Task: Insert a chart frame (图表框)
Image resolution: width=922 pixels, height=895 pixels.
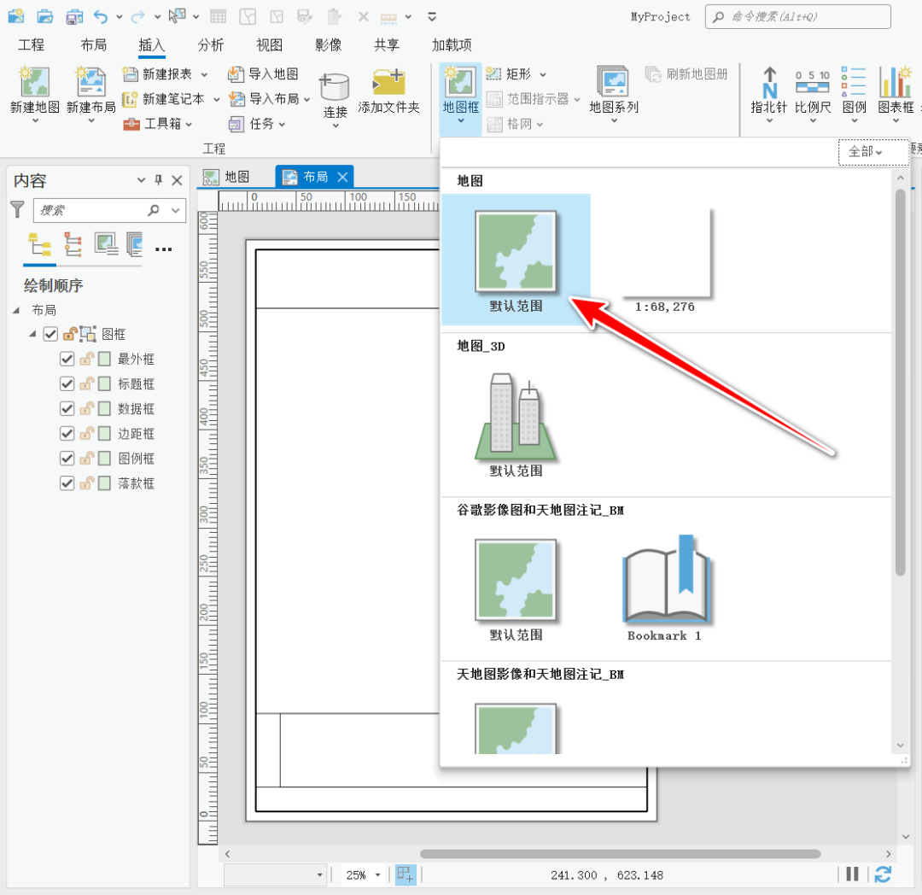Action: coord(896,94)
